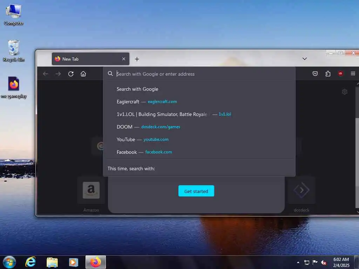
Task: Open the Firefox hamburger application menu
Action: click(x=353, y=74)
